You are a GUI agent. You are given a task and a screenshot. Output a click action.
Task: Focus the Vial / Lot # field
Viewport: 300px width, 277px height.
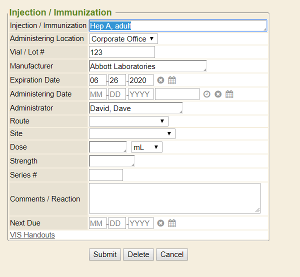(x=122, y=52)
